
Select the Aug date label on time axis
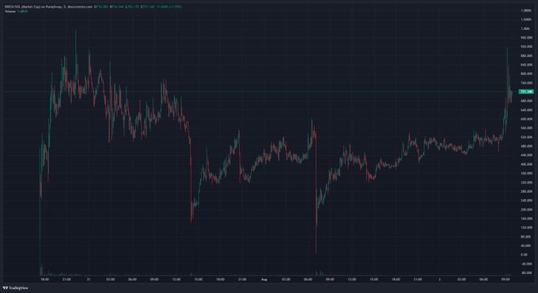coord(263,280)
